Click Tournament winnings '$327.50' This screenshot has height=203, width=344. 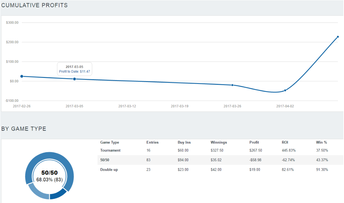[217, 150]
